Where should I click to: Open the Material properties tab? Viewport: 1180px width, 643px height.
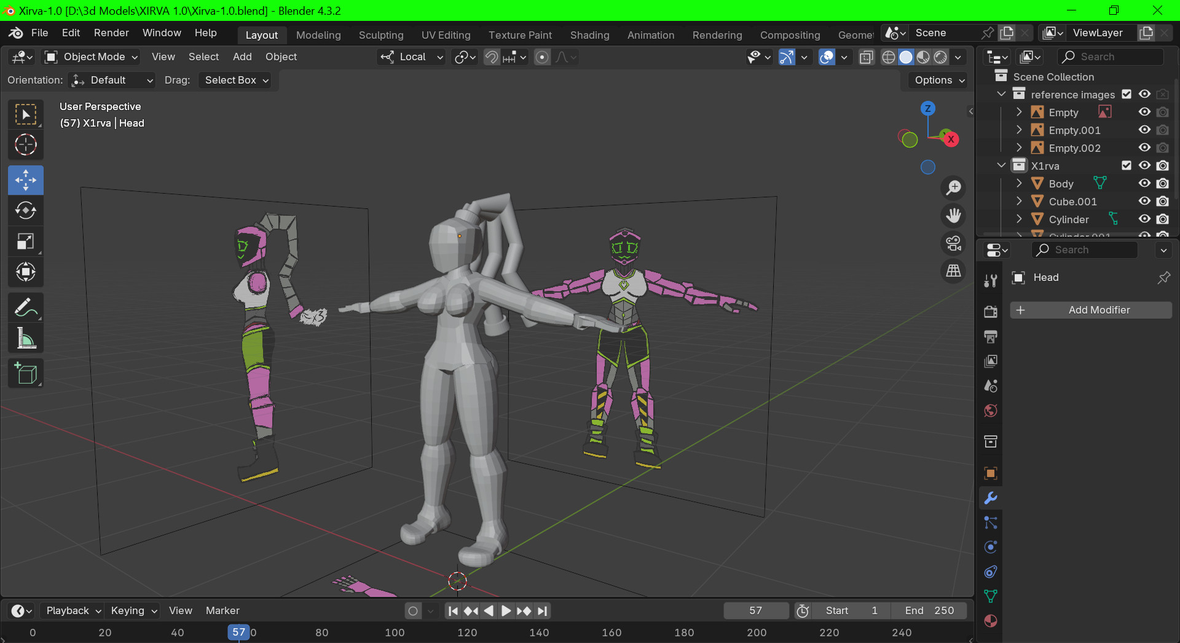tap(990, 620)
